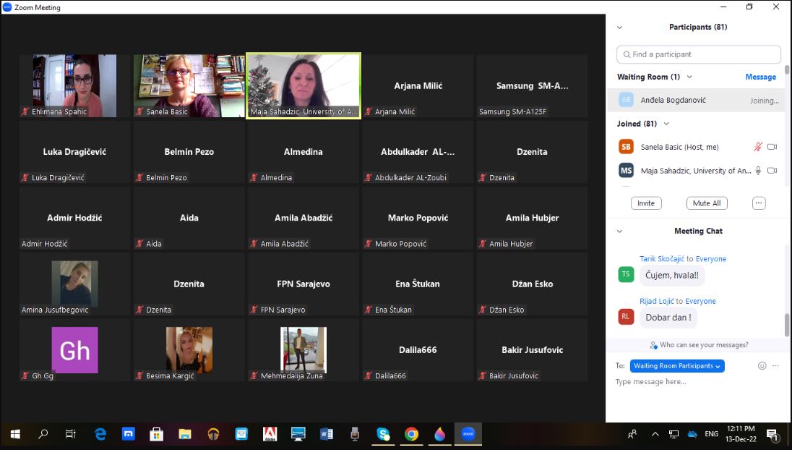The height and width of the screenshot is (450, 792).
Task: Collapse the Meeting Chat panel
Action: click(619, 232)
